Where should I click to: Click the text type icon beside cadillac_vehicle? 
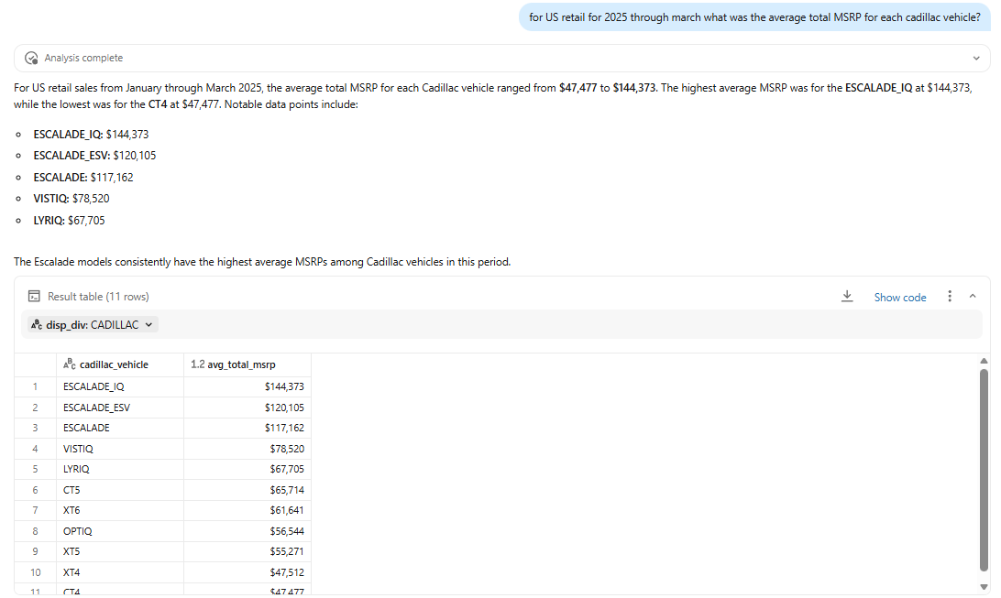pyautogui.click(x=70, y=364)
